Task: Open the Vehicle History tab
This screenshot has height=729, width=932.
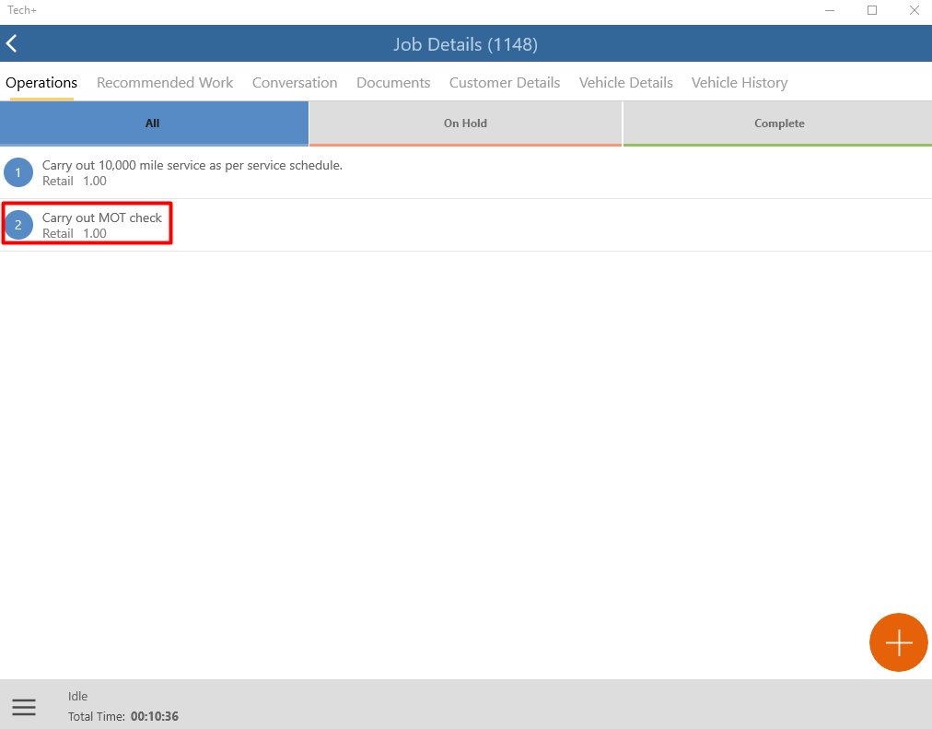Action: pos(740,83)
